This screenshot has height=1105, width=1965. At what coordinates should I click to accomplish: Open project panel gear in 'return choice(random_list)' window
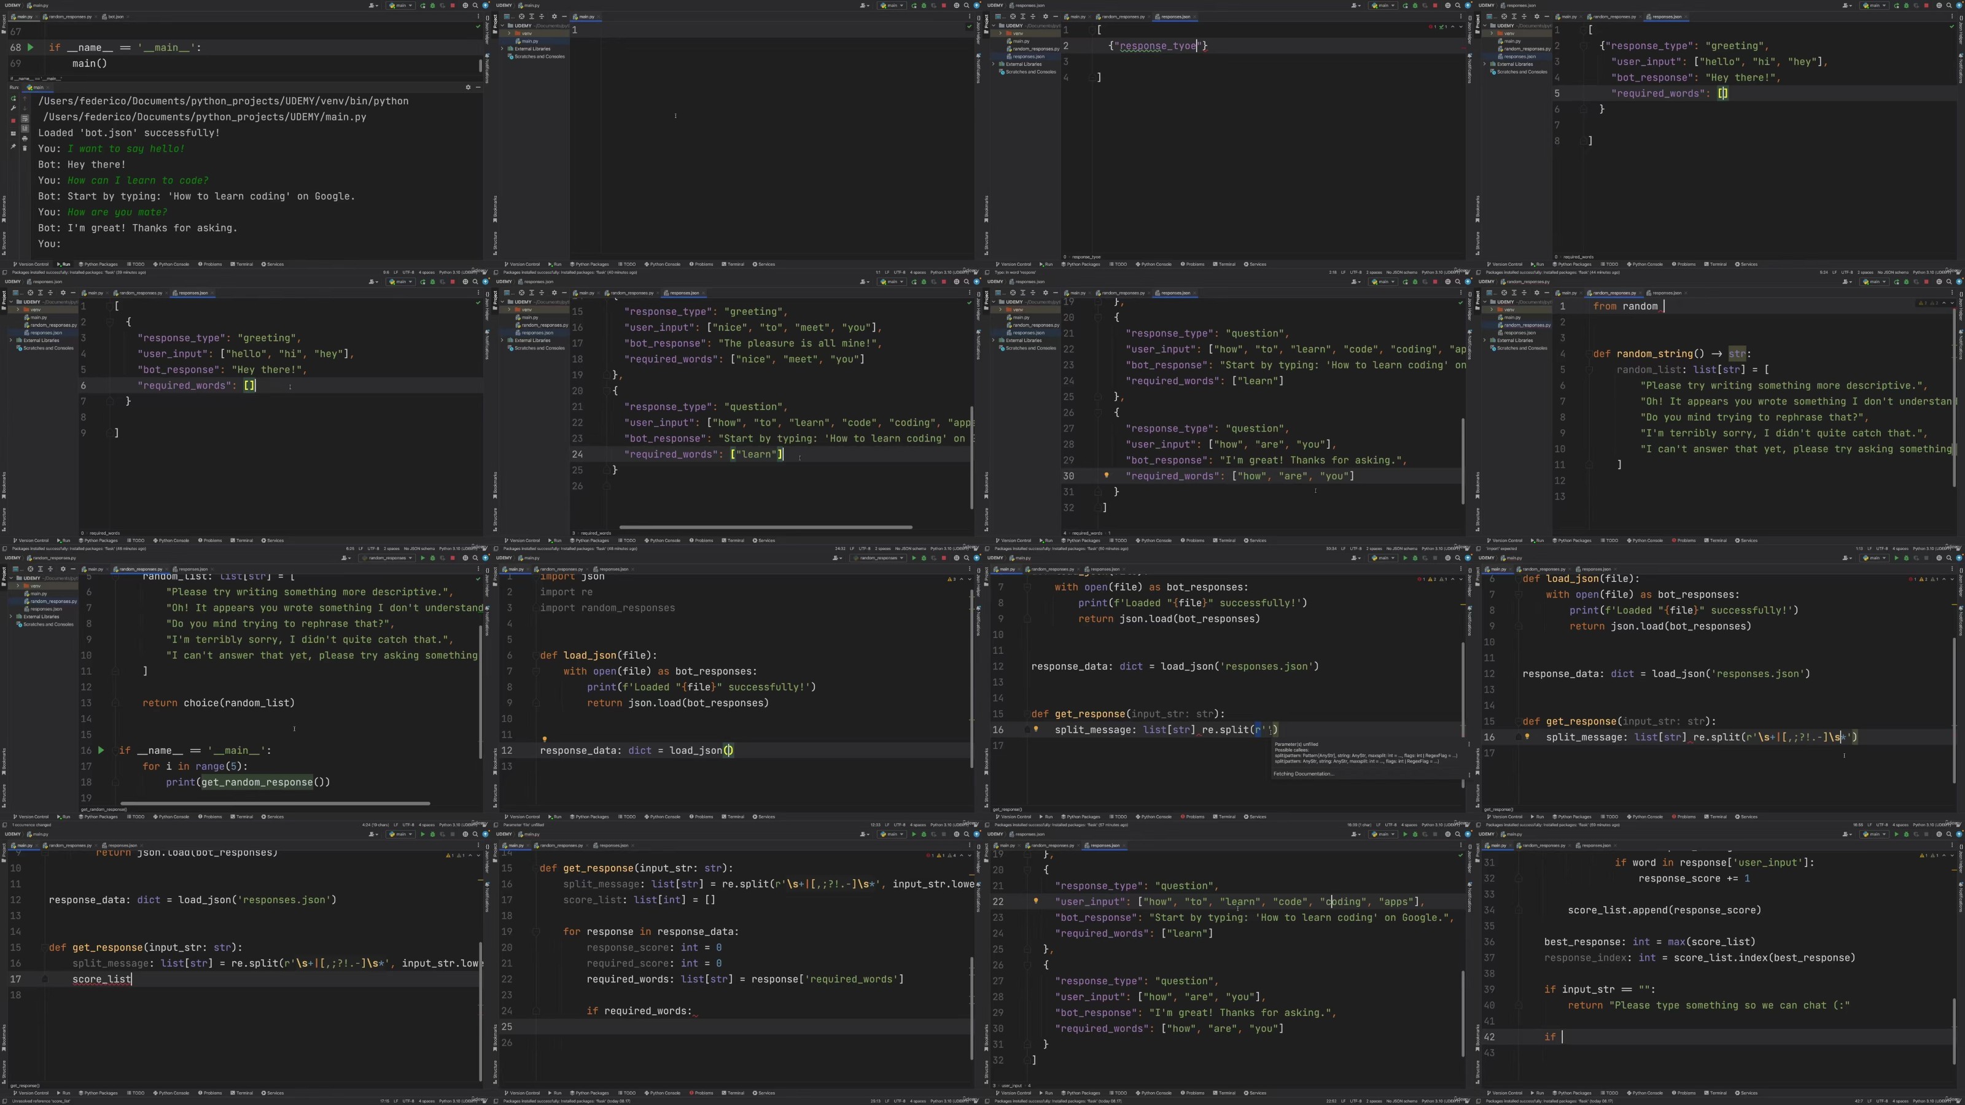pyautogui.click(x=63, y=569)
